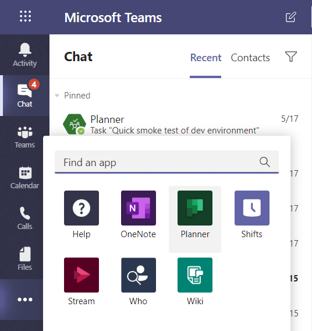Open the Shifts app tile

click(252, 214)
